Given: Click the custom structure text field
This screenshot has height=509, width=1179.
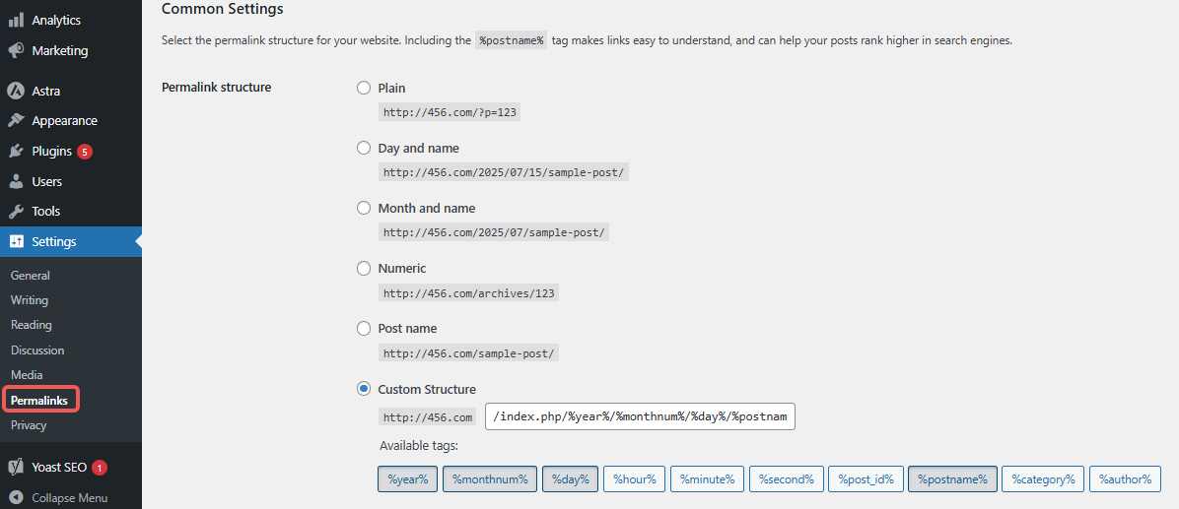Looking at the screenshot, I should coord(640,416).
